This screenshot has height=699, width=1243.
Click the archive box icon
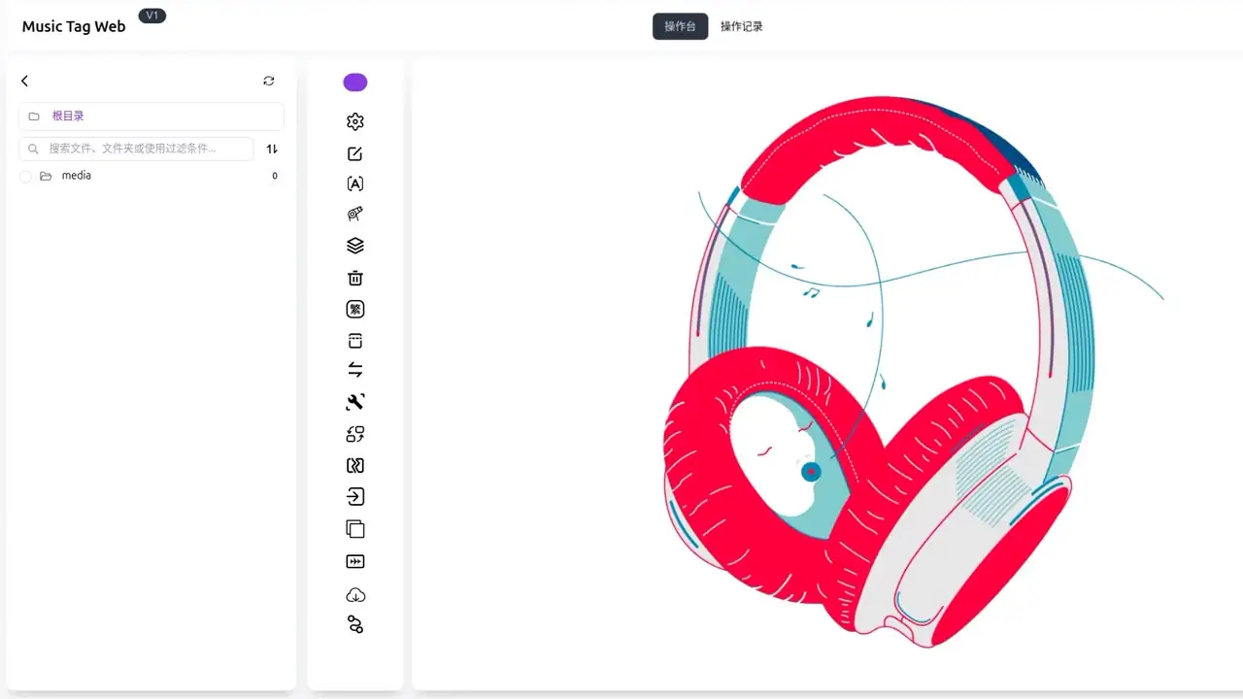point(355,341)
